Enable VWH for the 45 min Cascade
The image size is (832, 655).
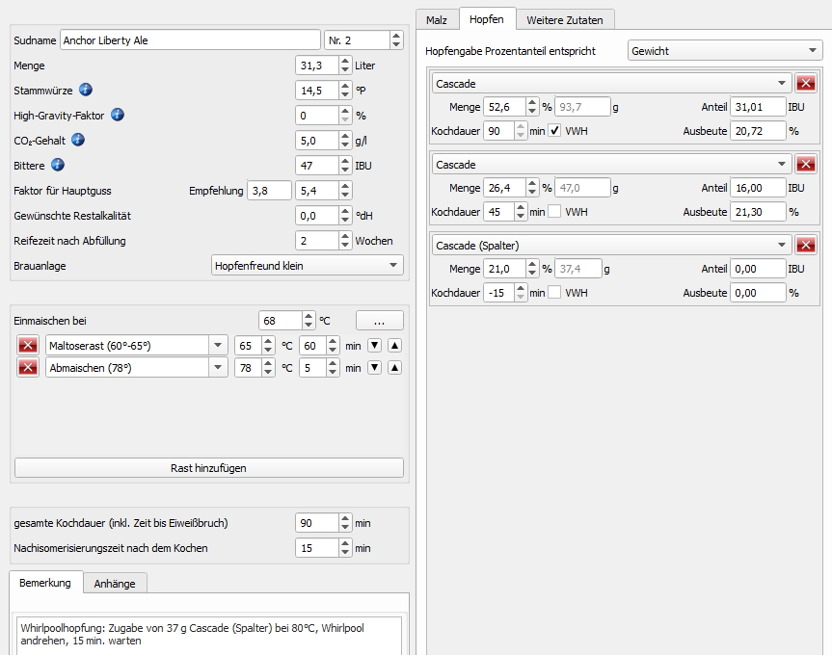point(554,212)
